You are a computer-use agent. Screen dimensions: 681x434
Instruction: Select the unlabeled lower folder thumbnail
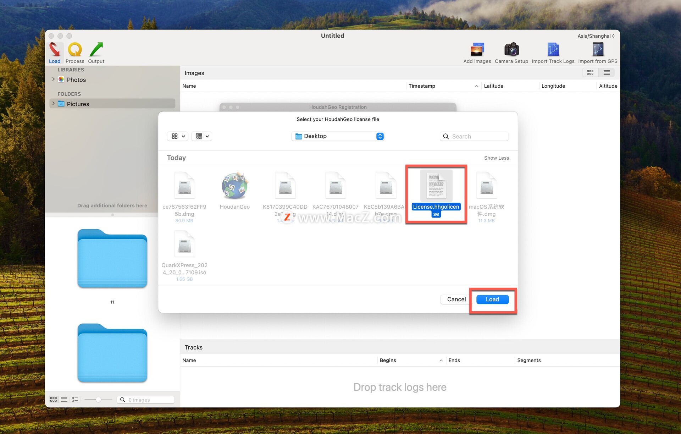click(112, 353)
